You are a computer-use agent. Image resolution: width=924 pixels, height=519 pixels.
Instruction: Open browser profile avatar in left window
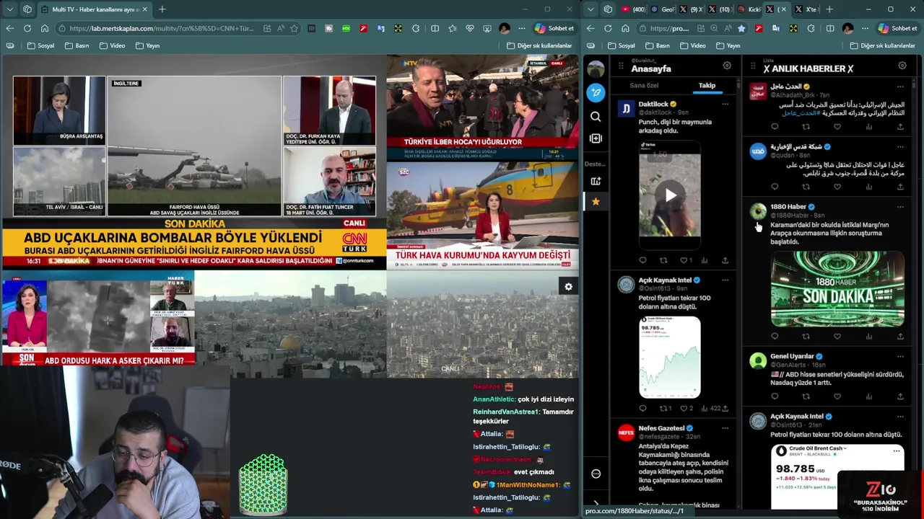pos(505,28)
